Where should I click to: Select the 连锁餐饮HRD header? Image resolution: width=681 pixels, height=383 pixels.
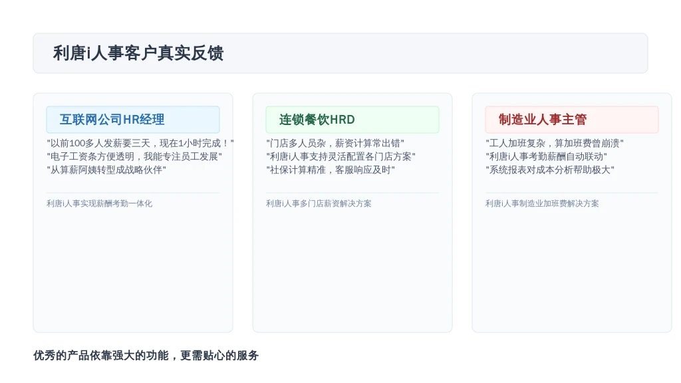click(x=352, y=120)
